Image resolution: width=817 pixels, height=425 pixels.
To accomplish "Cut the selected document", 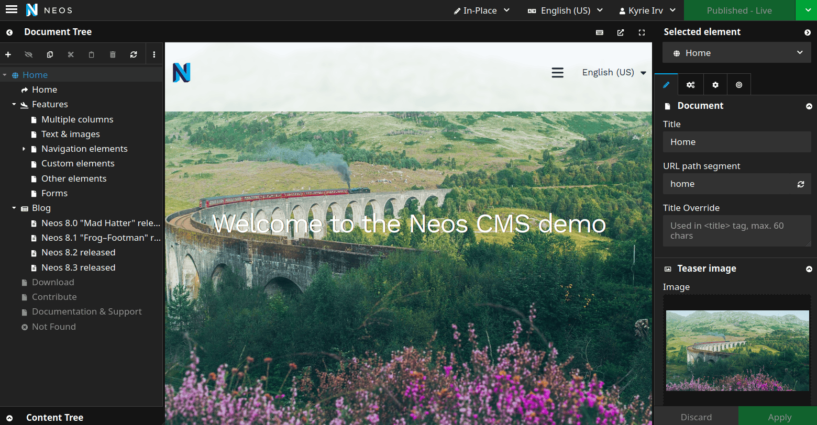I will (x=71, y=54).
